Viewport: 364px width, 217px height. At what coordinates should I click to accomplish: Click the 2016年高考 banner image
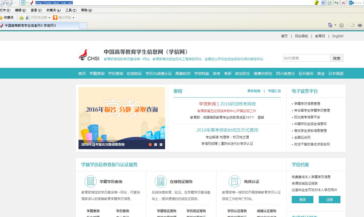[x=122, y=118]
